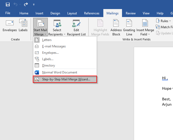Click the Undo arrow icon
The width and height of the screenshot is (173, 140).
16,5
